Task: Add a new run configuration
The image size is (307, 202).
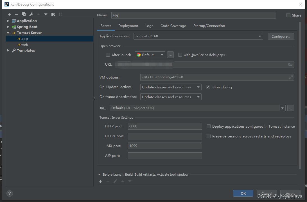Action: (x=9, y=14)
